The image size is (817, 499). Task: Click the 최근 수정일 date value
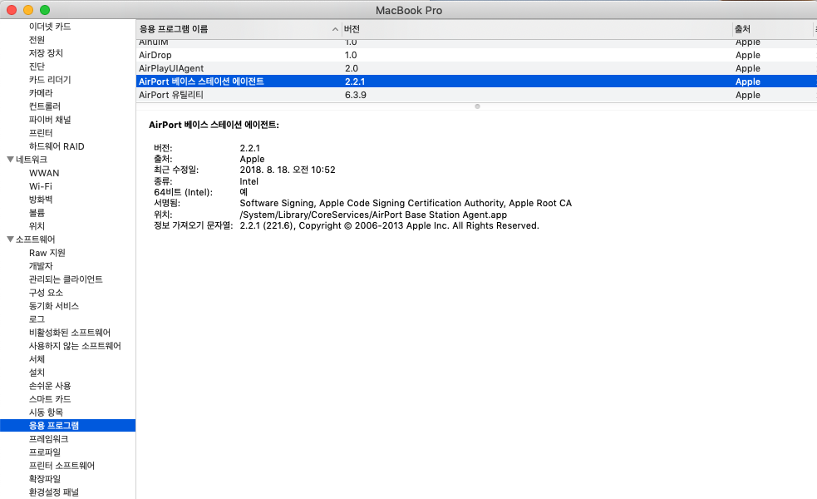(288, 170)
